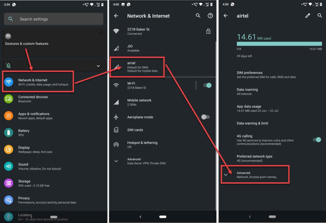
Task: Open Storage settings entry
Action: [54, 183]
